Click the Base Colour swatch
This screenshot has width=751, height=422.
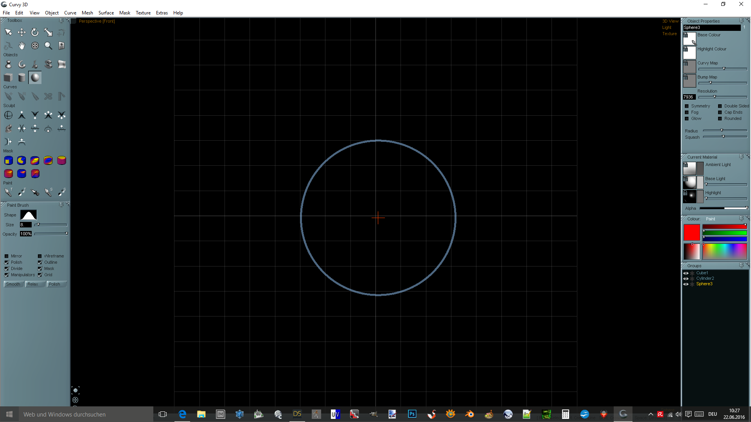[x=689, y=39]
